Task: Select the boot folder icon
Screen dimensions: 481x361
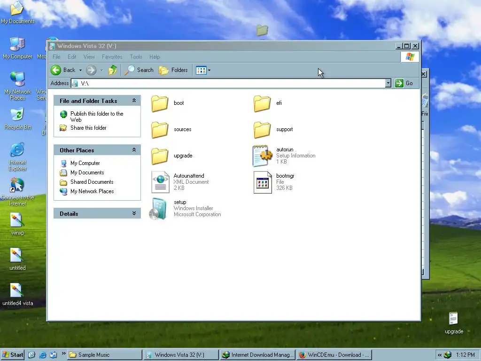Action: (160, 103)
